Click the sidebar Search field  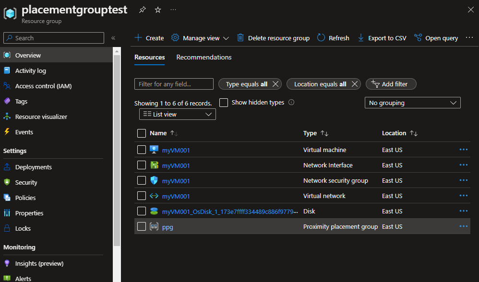click(x=54, y=38)
